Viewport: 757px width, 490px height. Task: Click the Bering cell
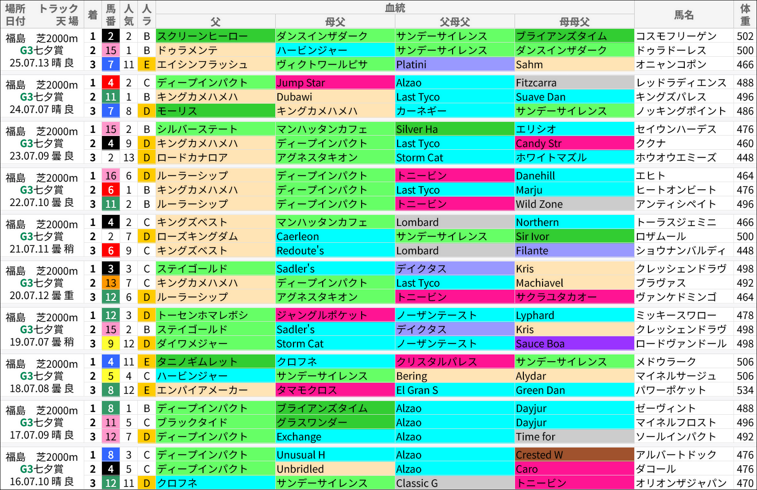(455, 376)
